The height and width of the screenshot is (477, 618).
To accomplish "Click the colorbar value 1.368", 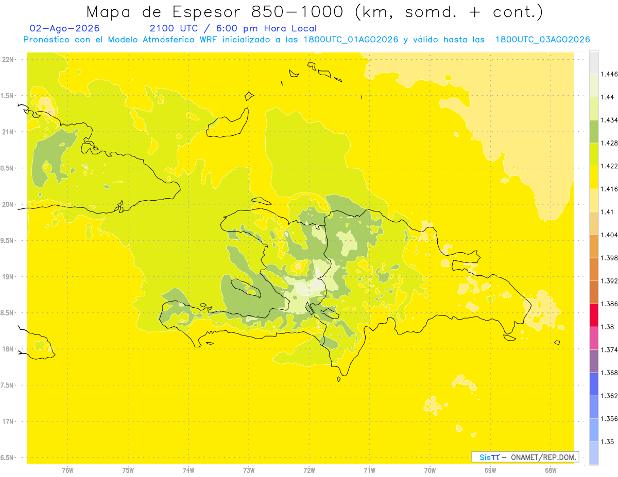I will (x=609, y=373).
